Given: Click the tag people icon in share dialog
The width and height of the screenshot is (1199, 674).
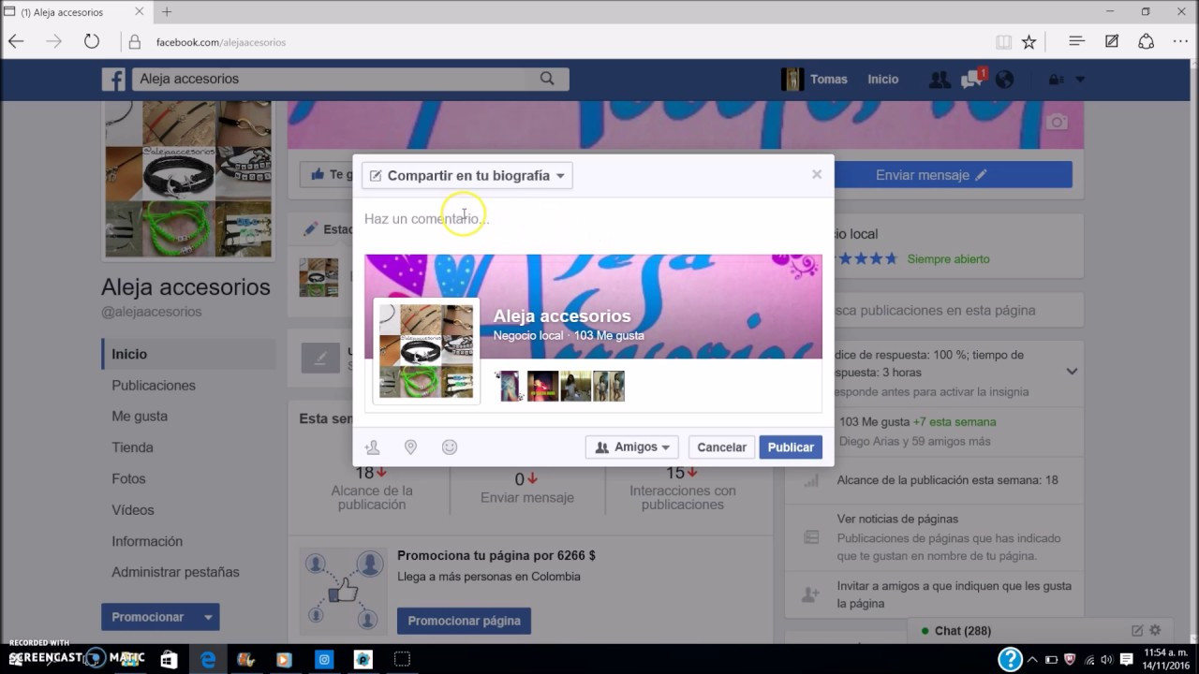Looking at the screenshot, I should [372, 447].
